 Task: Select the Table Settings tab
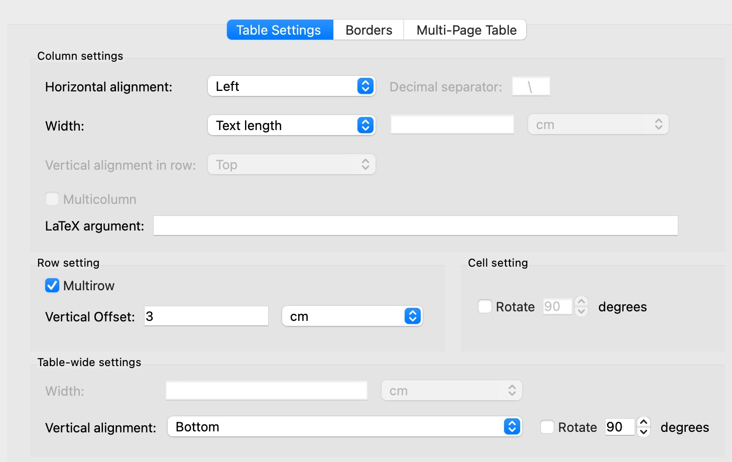(279, 30)
